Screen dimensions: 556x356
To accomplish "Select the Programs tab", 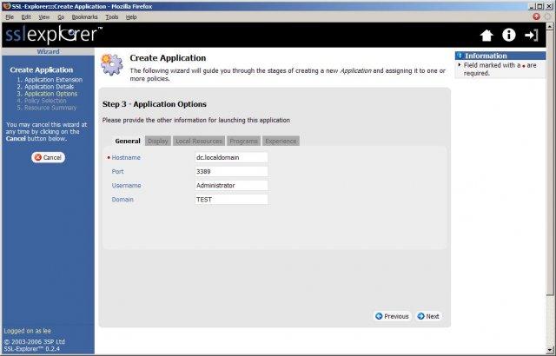I will [x=243, y=141].
